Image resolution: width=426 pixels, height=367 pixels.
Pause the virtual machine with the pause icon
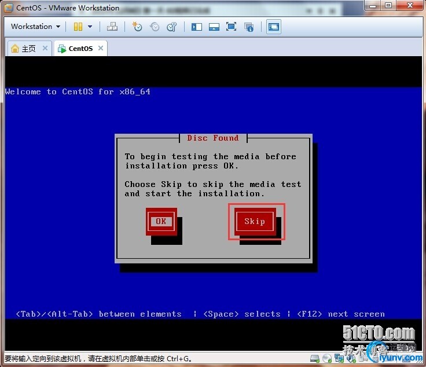click(x=78, y=27)
